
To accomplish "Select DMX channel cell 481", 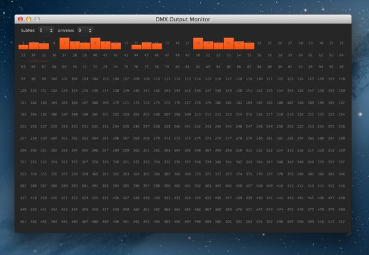I will pos(23,222).
